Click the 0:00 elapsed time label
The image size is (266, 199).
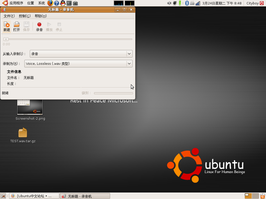(6, 44)
